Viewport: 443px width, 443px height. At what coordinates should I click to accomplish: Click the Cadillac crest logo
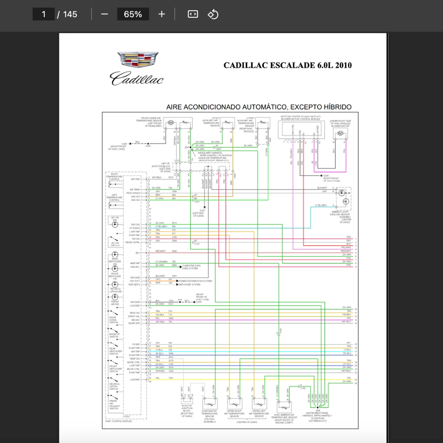tap(138, 59)
